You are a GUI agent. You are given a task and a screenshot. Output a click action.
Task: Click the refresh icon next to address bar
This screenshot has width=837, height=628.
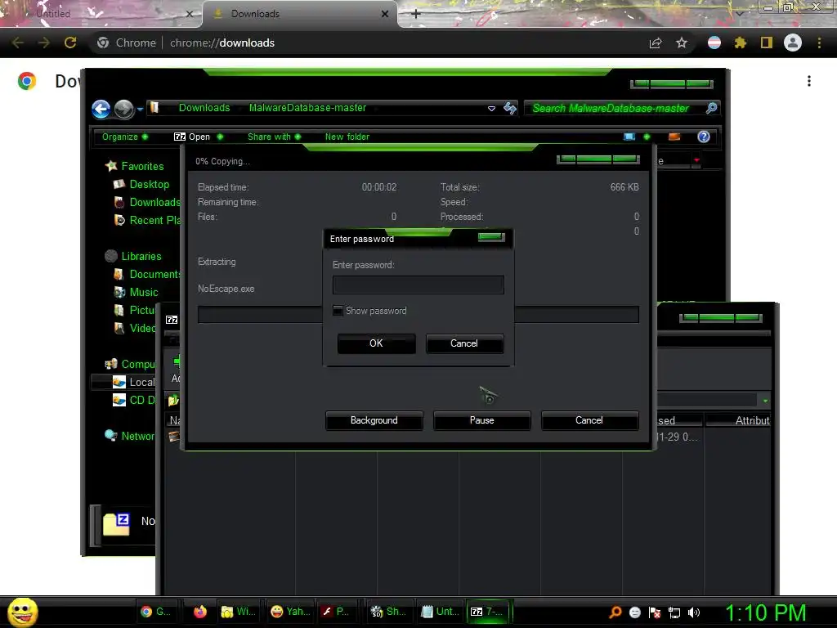click(510, 109)
